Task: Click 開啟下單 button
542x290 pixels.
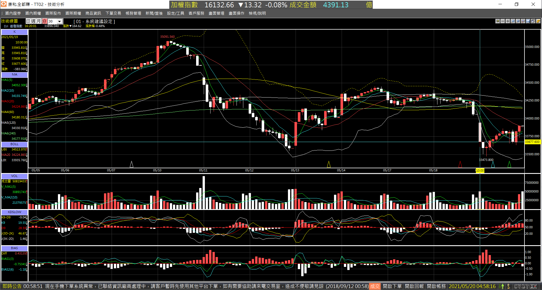Action: point(392,286)
